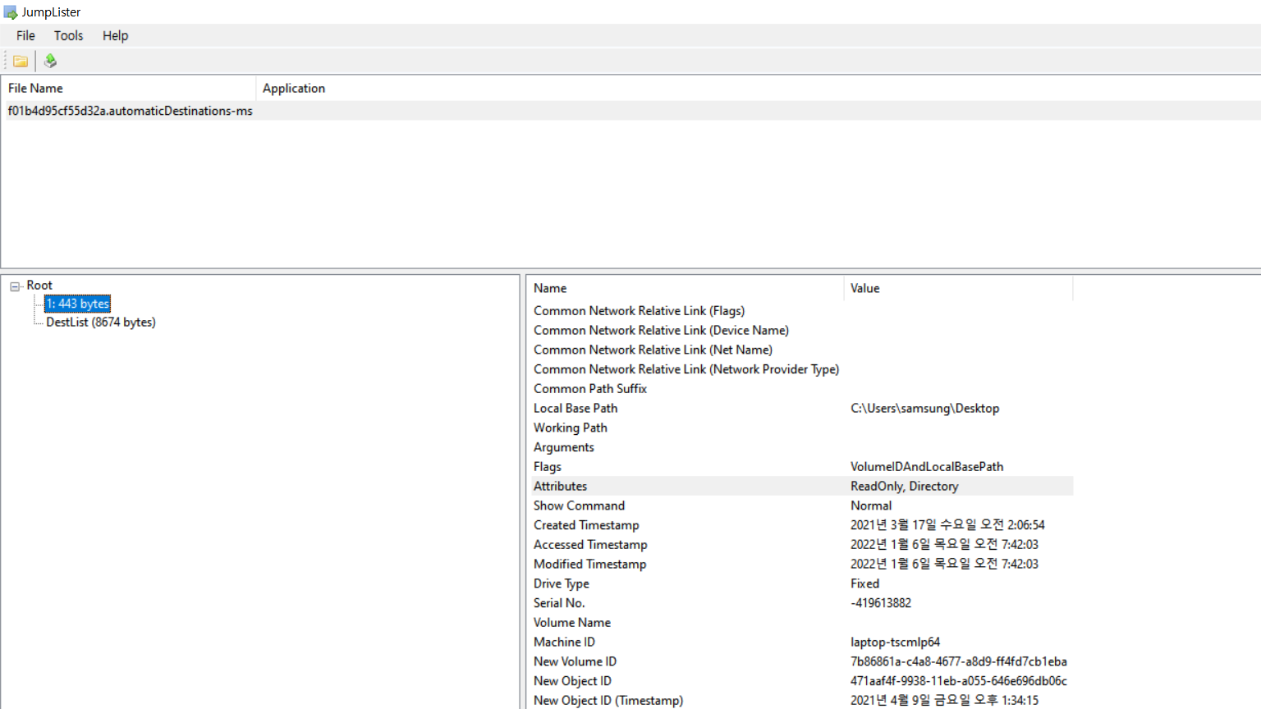Select the Network Provider Type row
Screen dimensions: 1261x709
click(x=801, y=370)
